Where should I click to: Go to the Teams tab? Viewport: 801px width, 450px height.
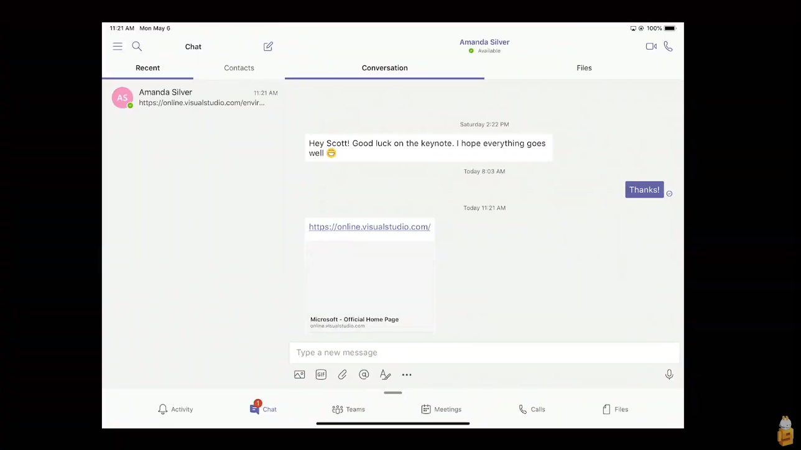348,410
